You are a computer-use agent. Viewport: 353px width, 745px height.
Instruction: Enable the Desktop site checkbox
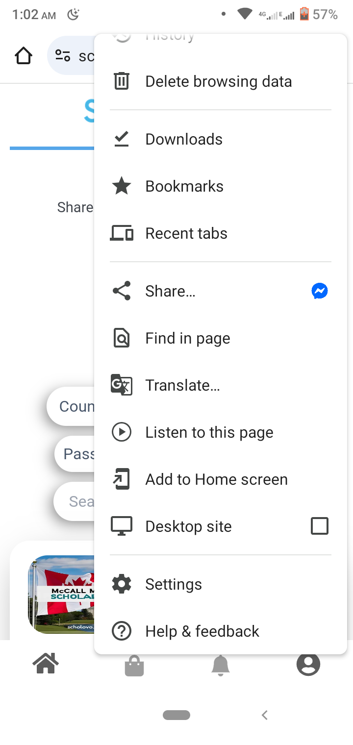tap(320, 526)
